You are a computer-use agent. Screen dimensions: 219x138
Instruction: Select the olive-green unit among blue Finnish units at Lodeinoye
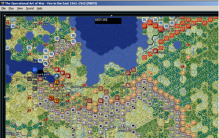click(172, 29)
